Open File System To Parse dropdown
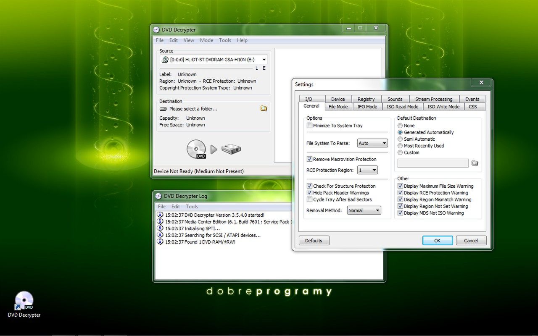The width and height of the screenshot is (538, 336). 372,143
